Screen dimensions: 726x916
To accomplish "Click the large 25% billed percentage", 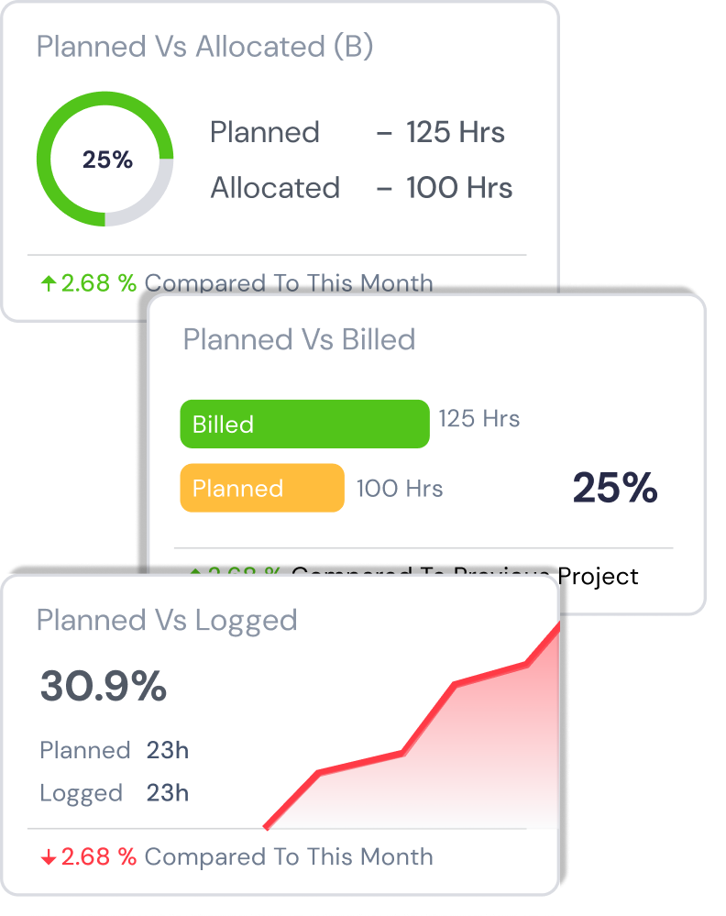I will coord(615,488).
